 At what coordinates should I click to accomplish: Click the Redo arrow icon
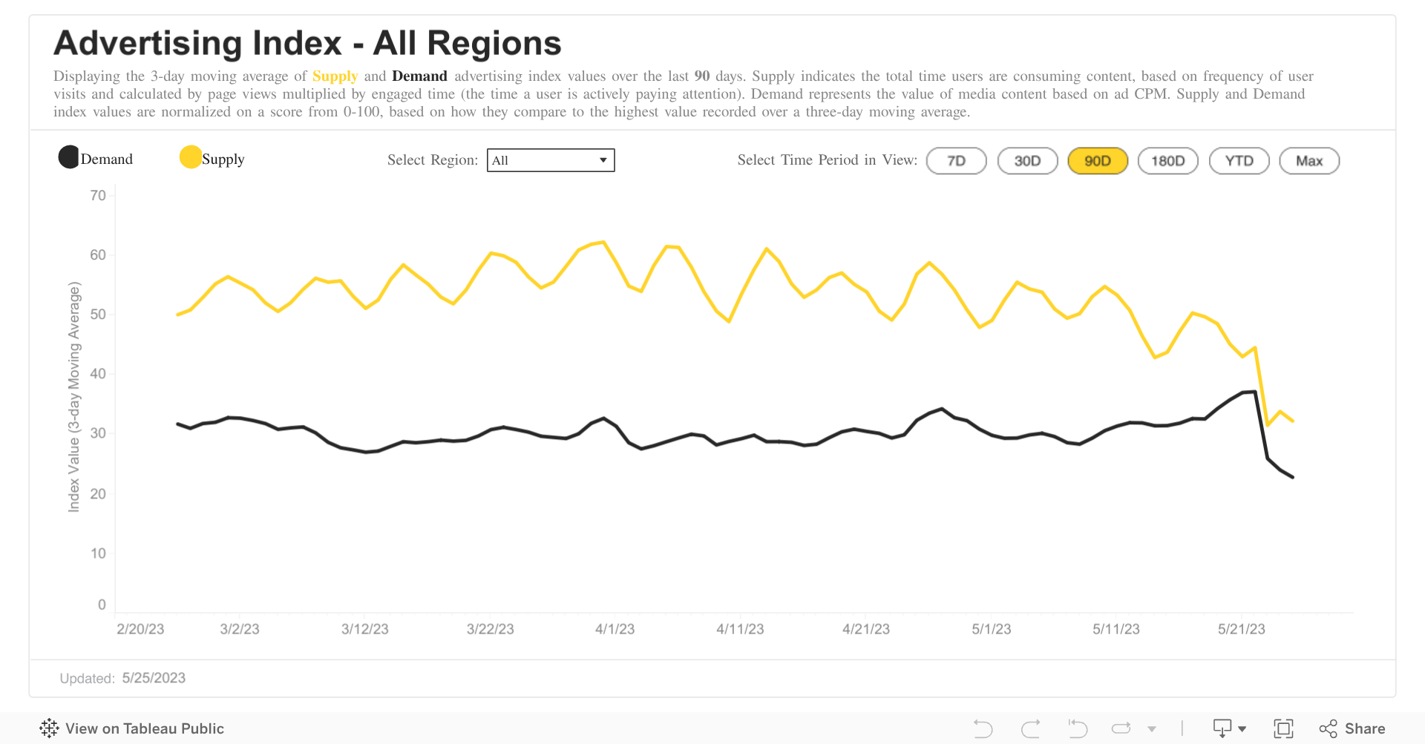pyautogui.click(x=1030, y=728)
